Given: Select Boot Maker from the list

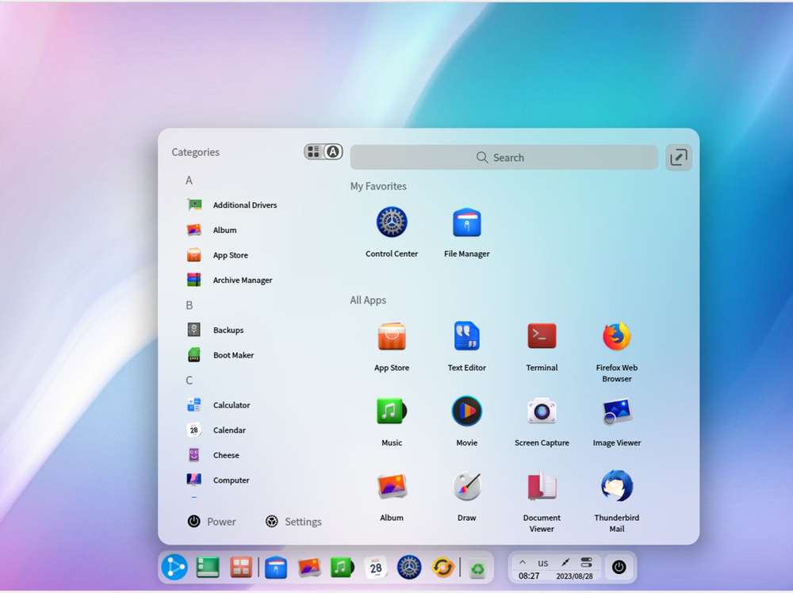Looking at the screenshot, I should [x=233, y=355].
